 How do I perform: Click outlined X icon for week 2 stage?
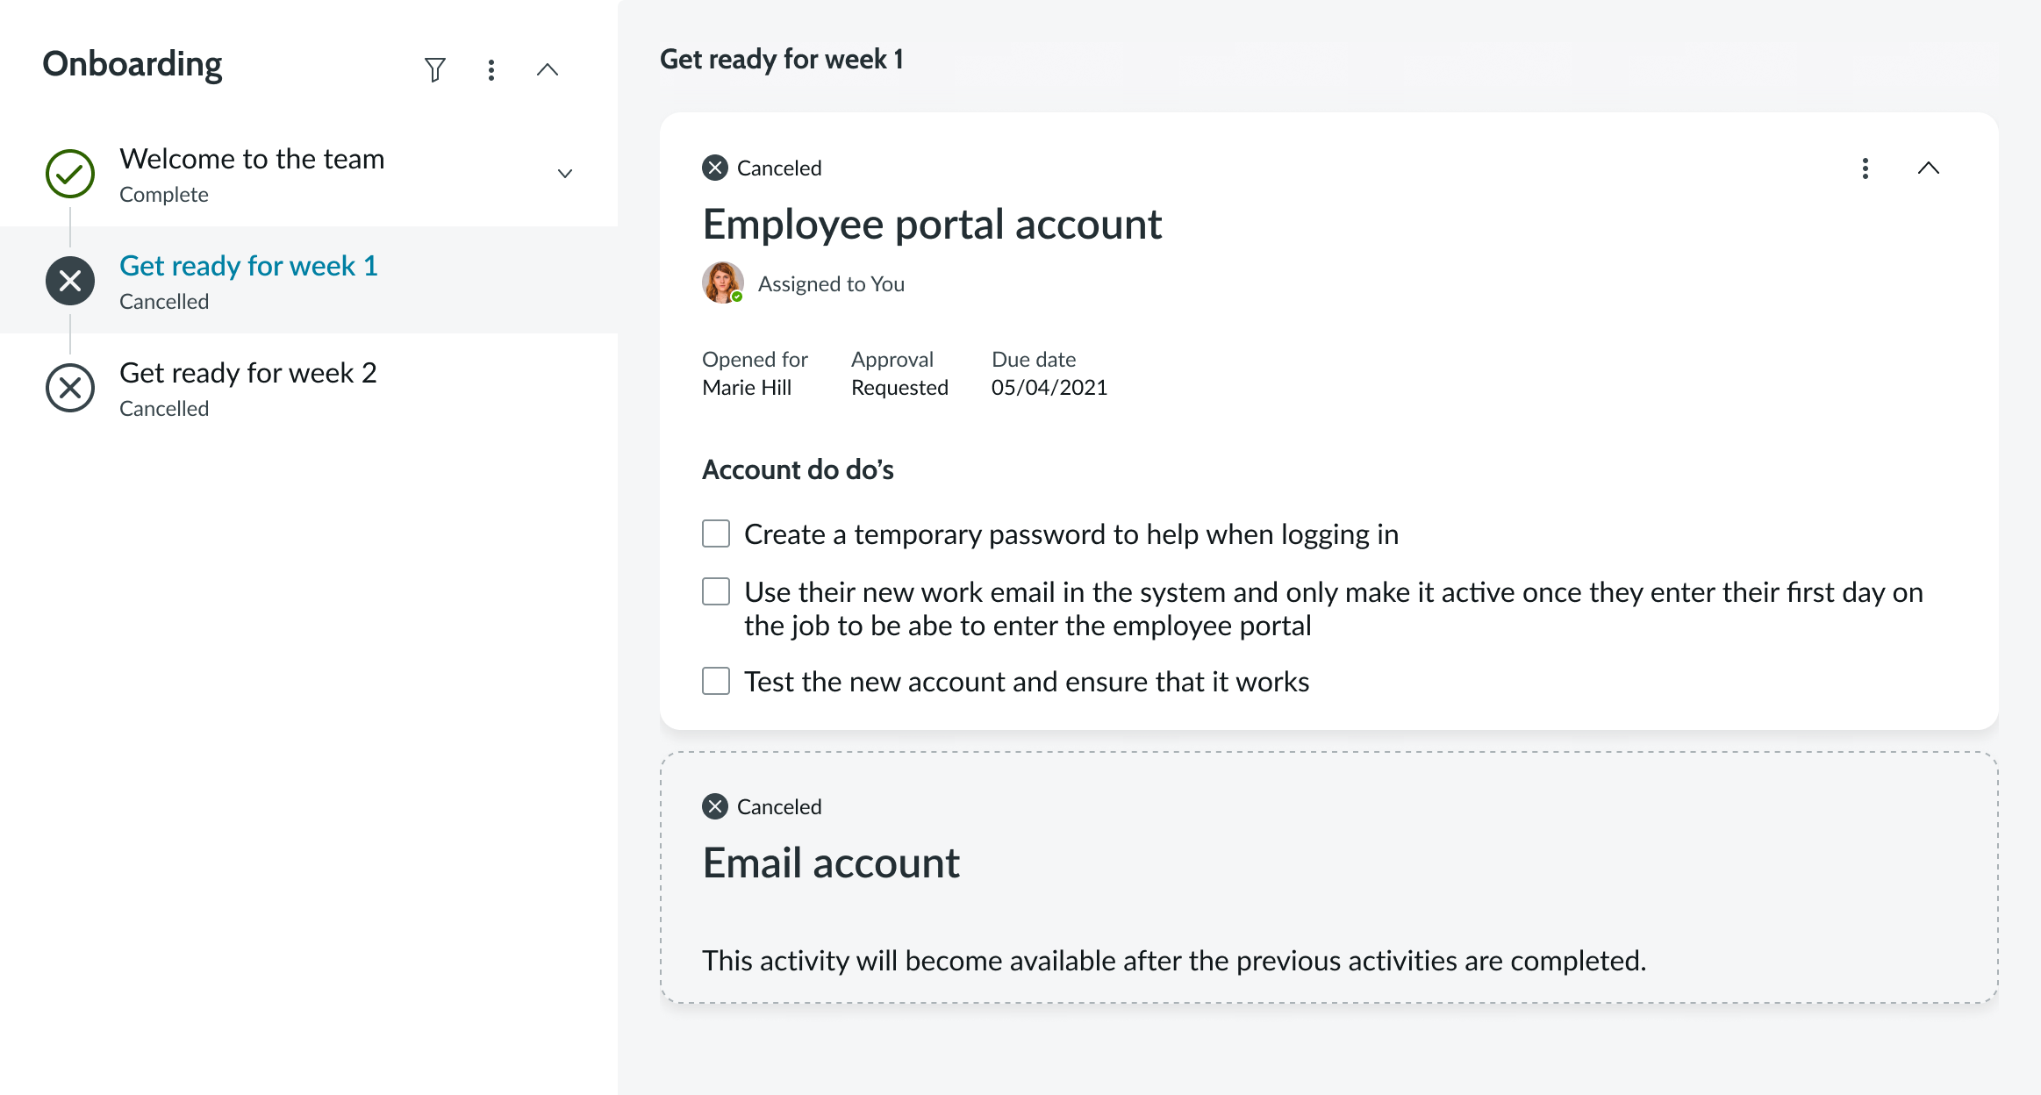pos(70,388)
